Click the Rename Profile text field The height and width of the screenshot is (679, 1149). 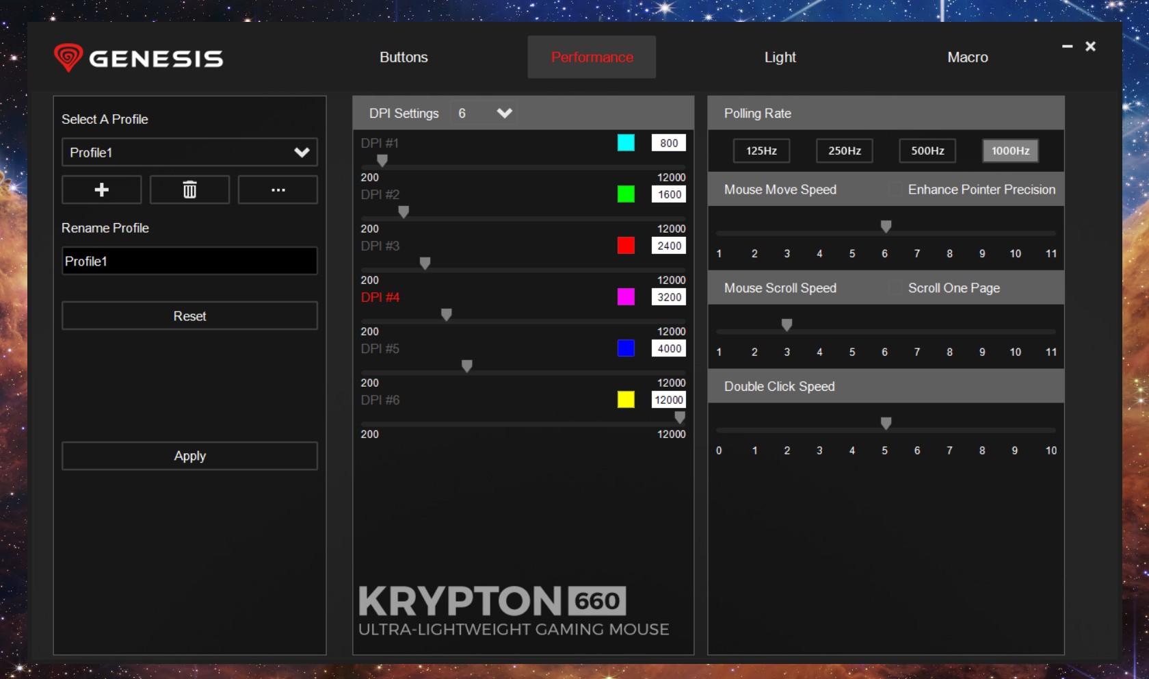coord(189,261)
